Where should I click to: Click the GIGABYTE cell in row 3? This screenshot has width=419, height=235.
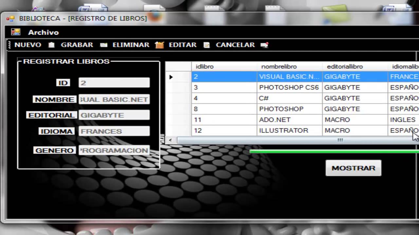click(x=355, y=87)
